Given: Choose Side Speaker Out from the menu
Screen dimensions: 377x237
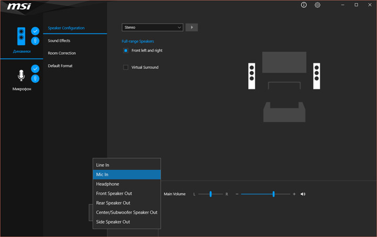Looking at the screenshot, I should pos(127,222).
